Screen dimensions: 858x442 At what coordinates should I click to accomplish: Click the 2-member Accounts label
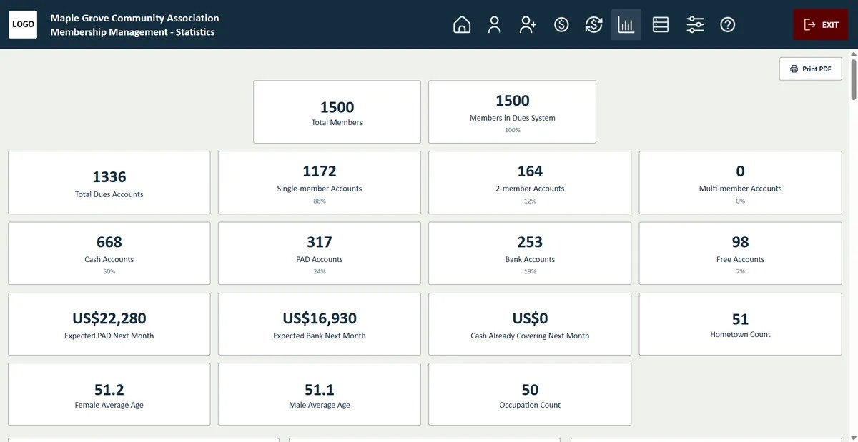click(530, 189)
